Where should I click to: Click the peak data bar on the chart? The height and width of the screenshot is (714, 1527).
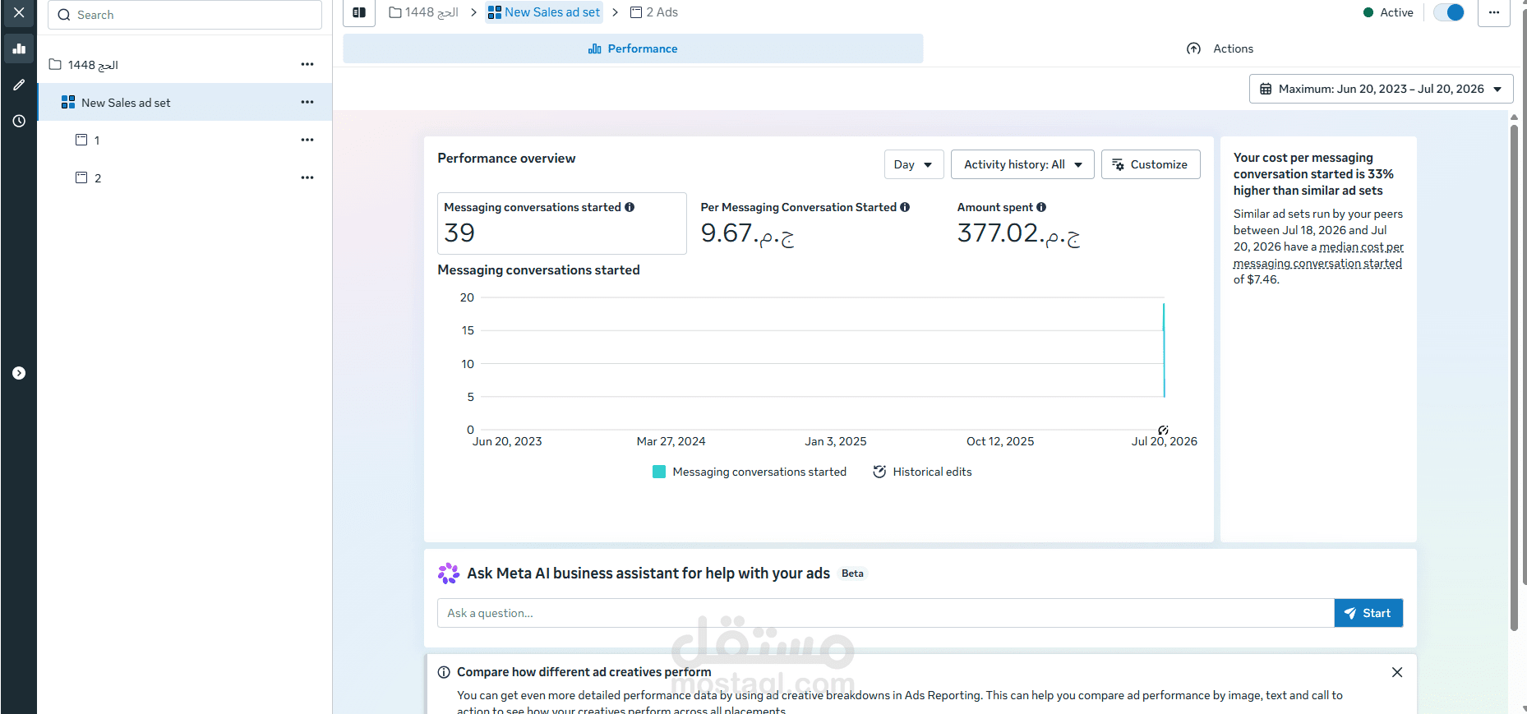pos(1164,350)
